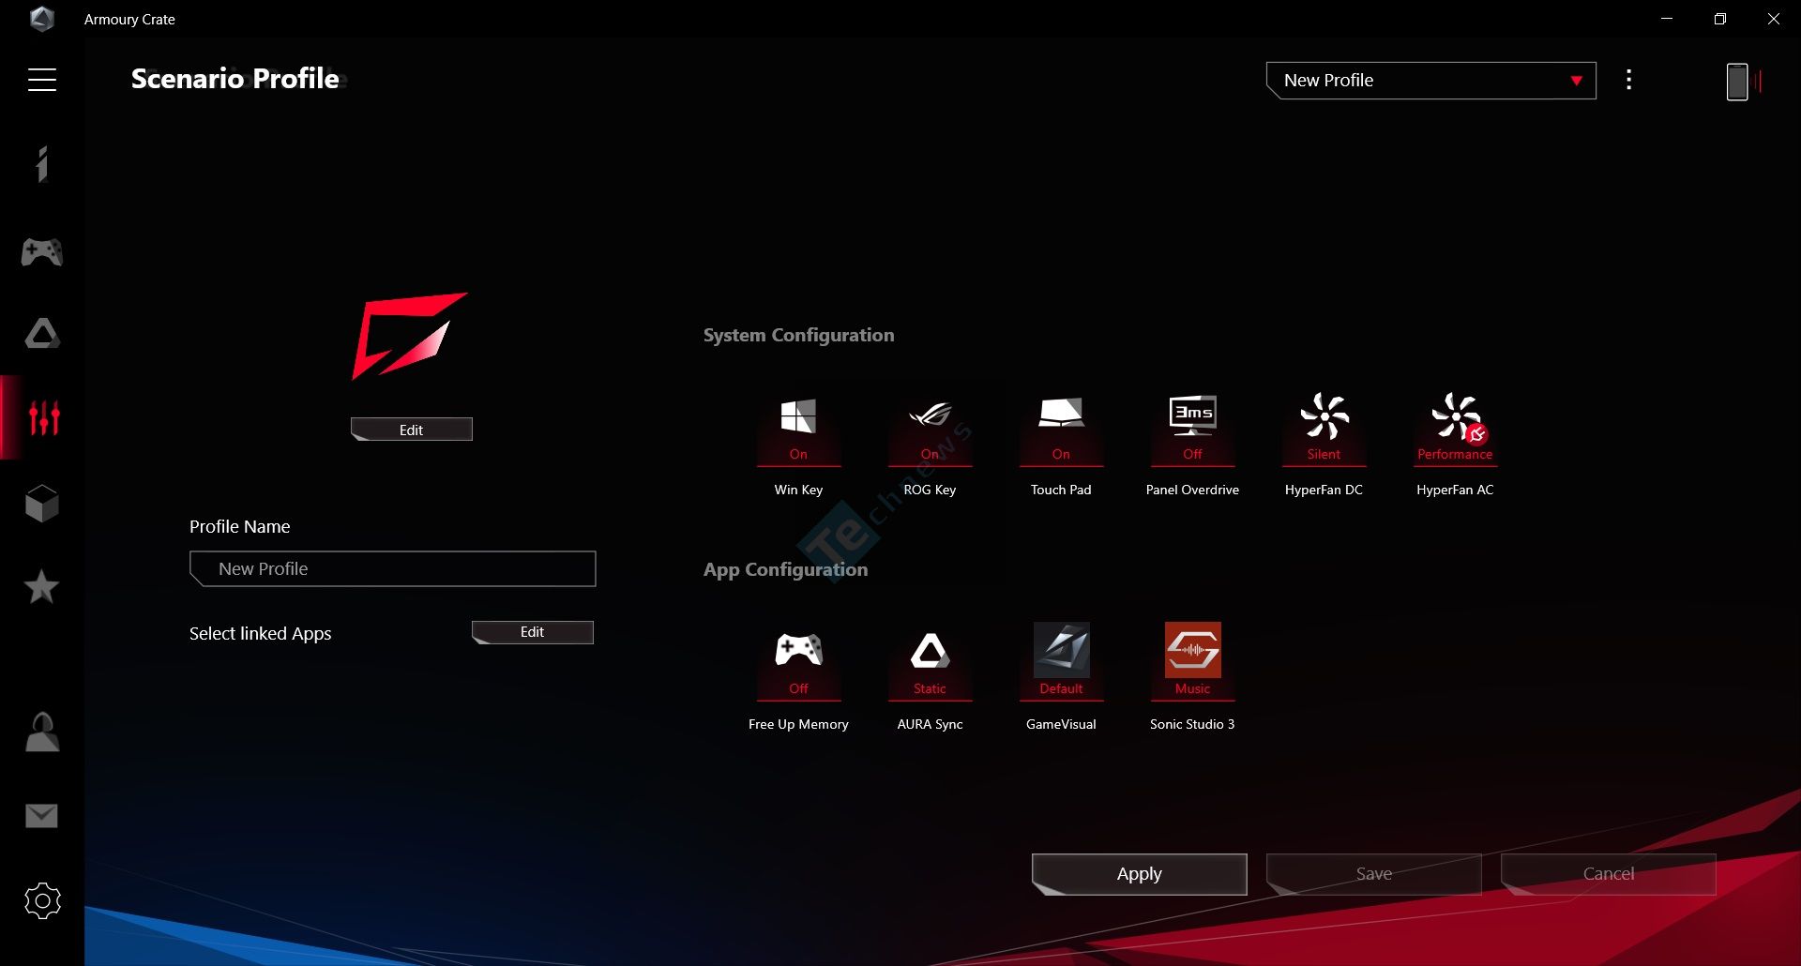Screen dimensions: 1801x966
Task: Save the scenario profile
Action: click(x=1373, y=874)
